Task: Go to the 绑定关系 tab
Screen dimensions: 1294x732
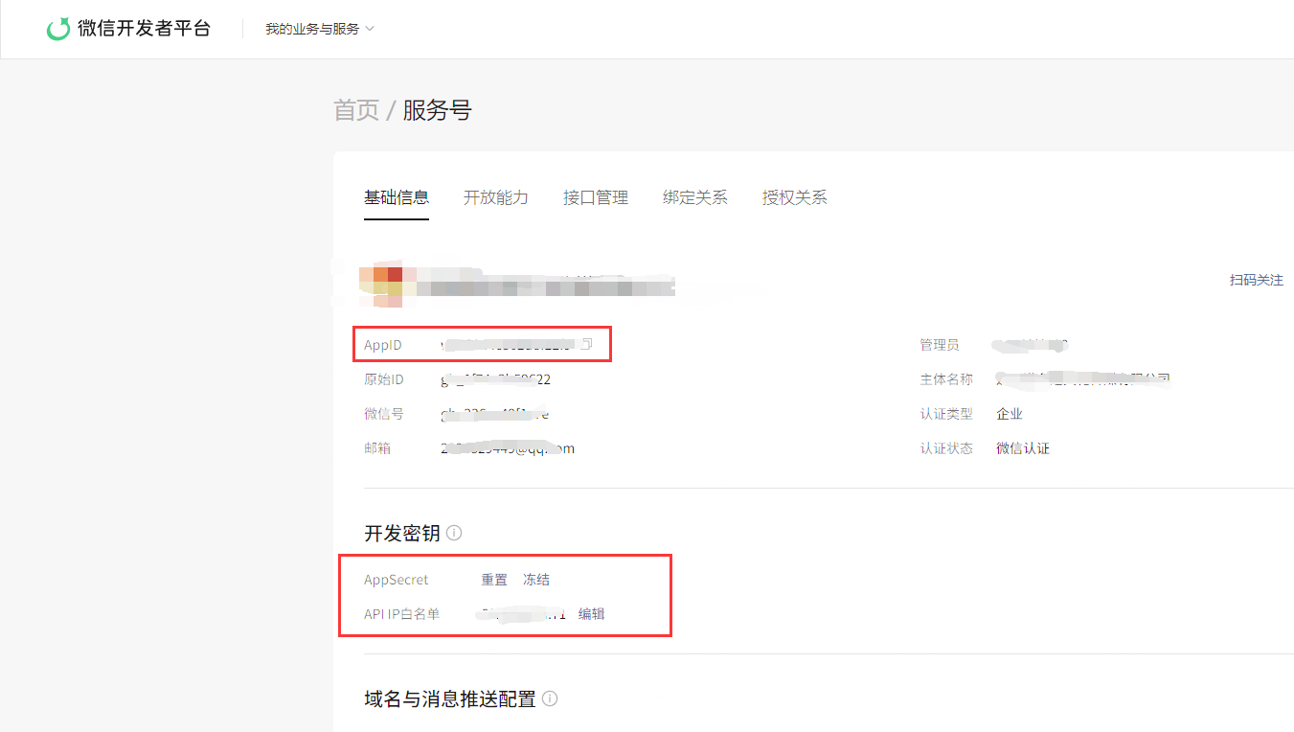Action: click(695, 197)
